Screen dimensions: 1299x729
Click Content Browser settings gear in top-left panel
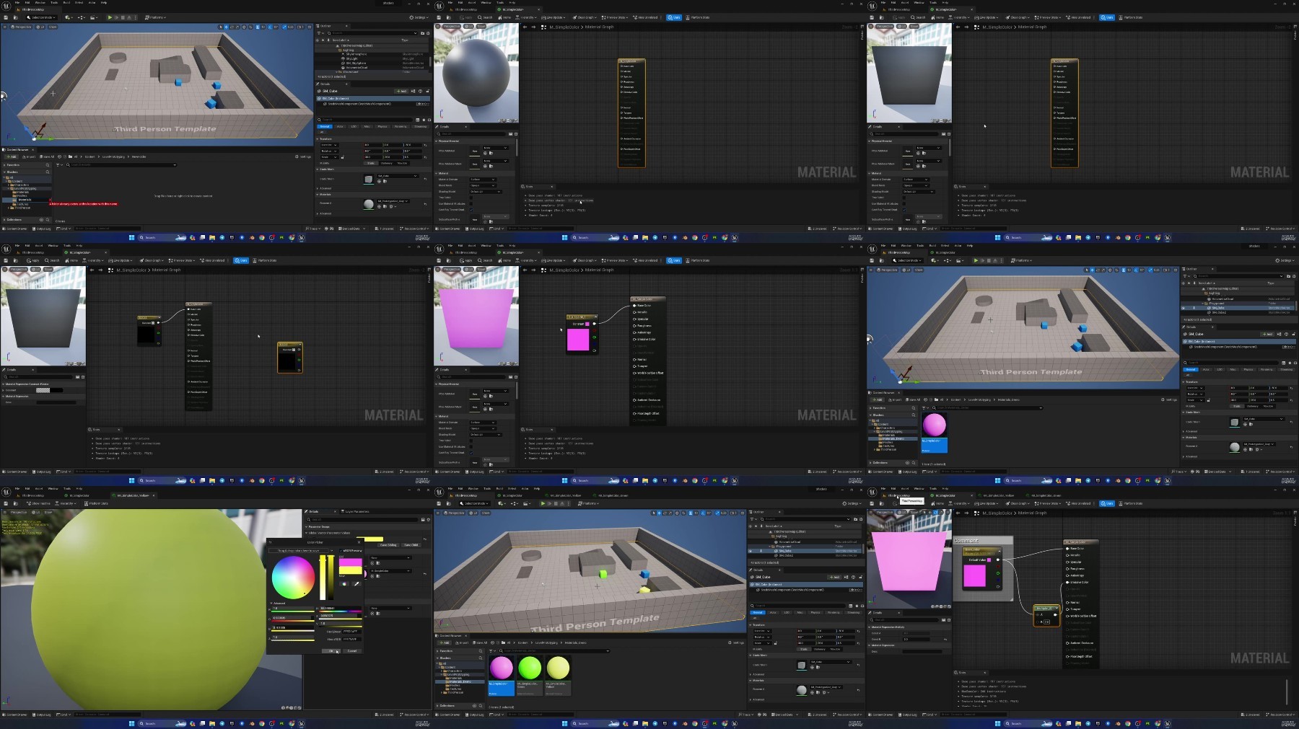pyautogui.click(x=303, y=156)
